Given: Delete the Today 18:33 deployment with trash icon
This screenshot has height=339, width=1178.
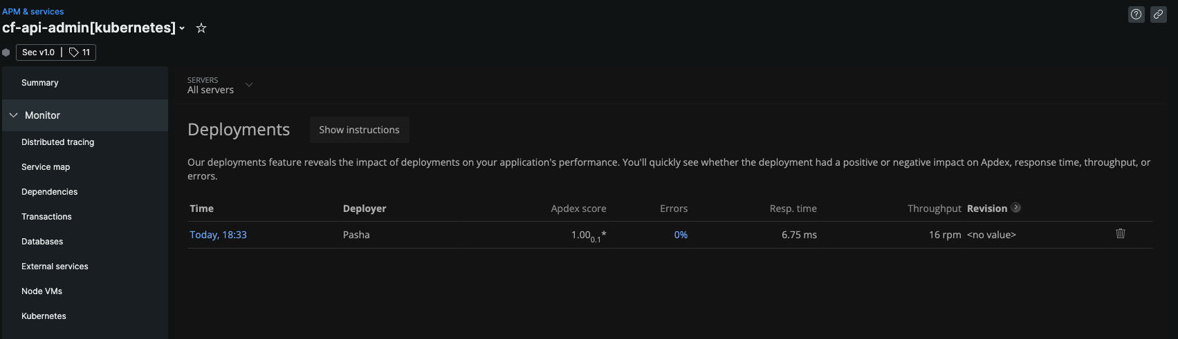Looking at the screenshot, I should pyautogui.click(x=1121, y=234).
